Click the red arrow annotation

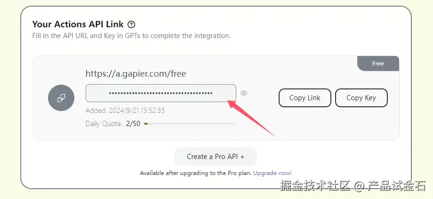click(x=251, y=119)
